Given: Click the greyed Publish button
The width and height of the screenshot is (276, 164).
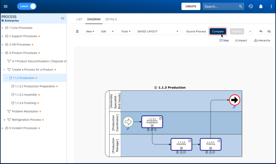Looking at the screenshot, I should 237,31.
